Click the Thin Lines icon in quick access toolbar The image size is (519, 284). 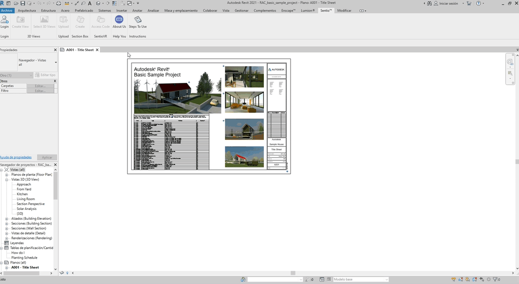[x=114, y=3]
